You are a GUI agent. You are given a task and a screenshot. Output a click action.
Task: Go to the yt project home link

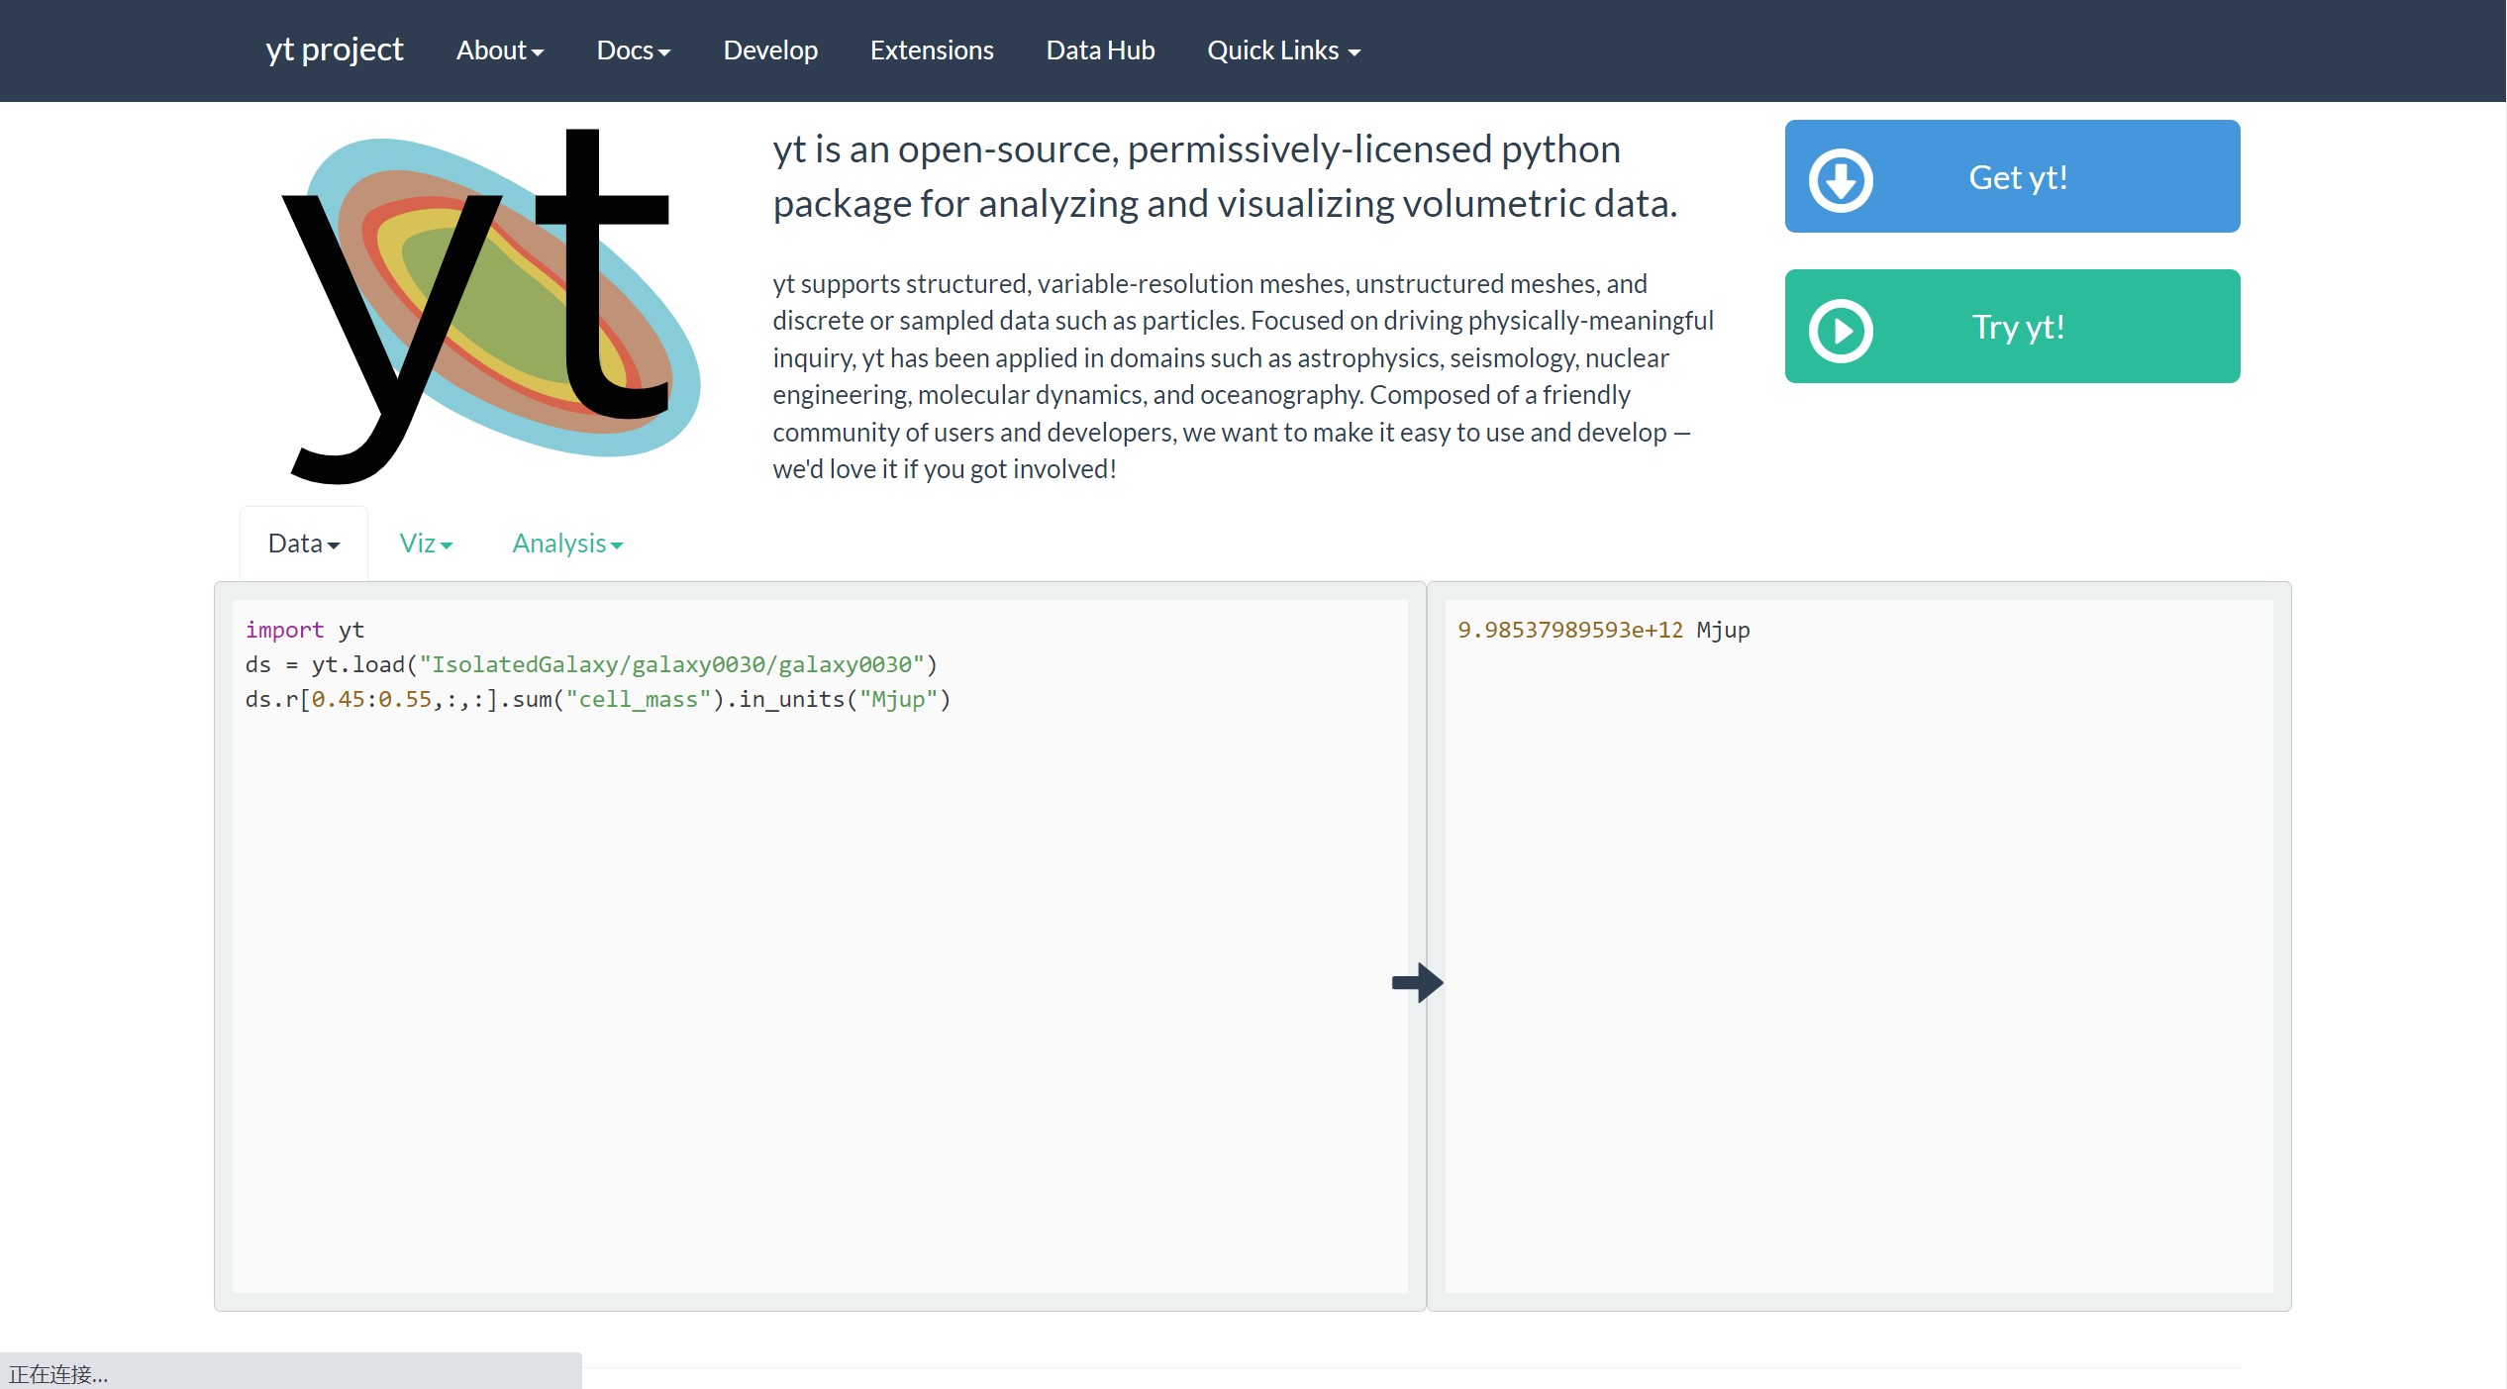[335, 50]
